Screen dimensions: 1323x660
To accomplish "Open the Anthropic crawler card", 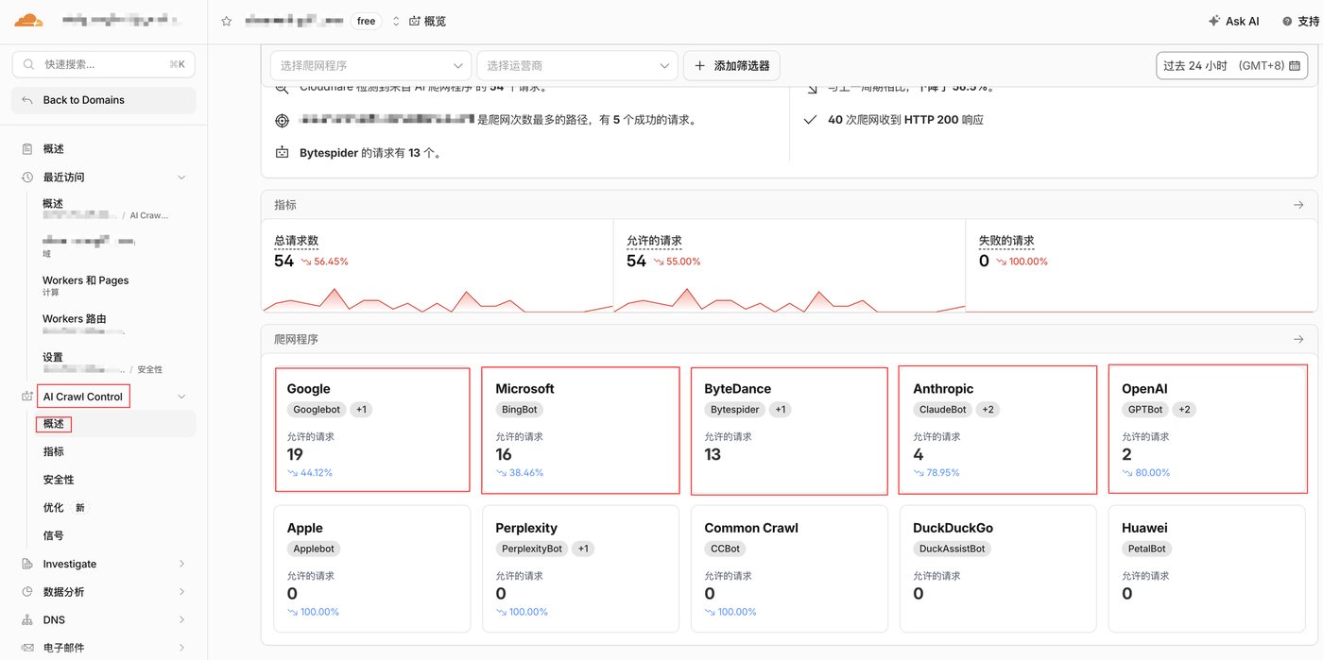I will tap(997, 430).
